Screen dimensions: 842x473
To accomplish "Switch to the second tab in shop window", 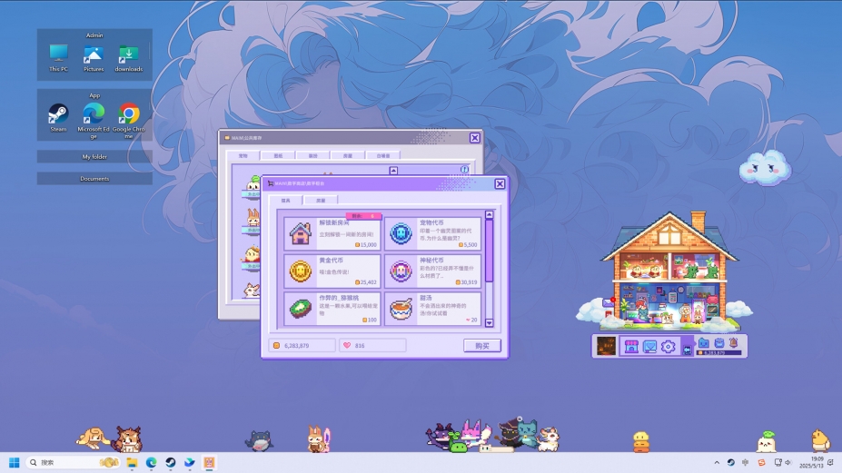I will pyautogui.click(x=320, y=200).
